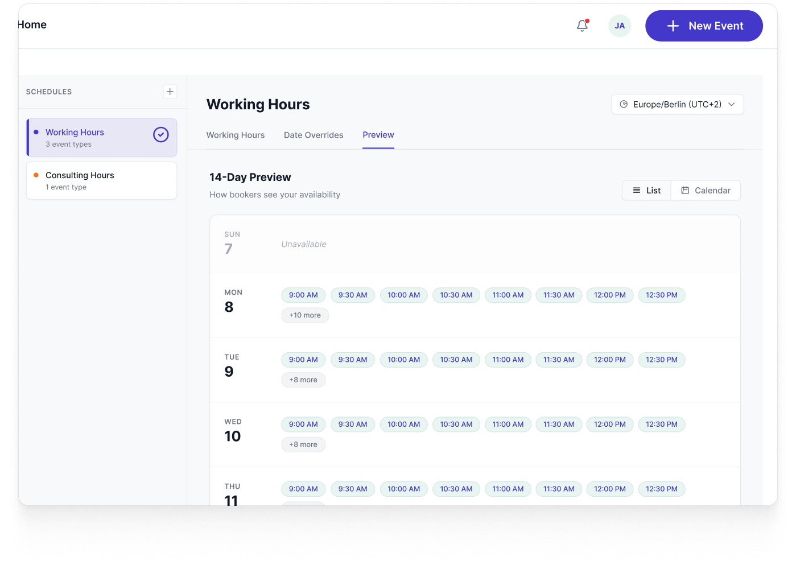This screenshot has height=569, width=796.
Task: Select Thursday 9:30 AM slot
Action: click(x=353, y=489)
